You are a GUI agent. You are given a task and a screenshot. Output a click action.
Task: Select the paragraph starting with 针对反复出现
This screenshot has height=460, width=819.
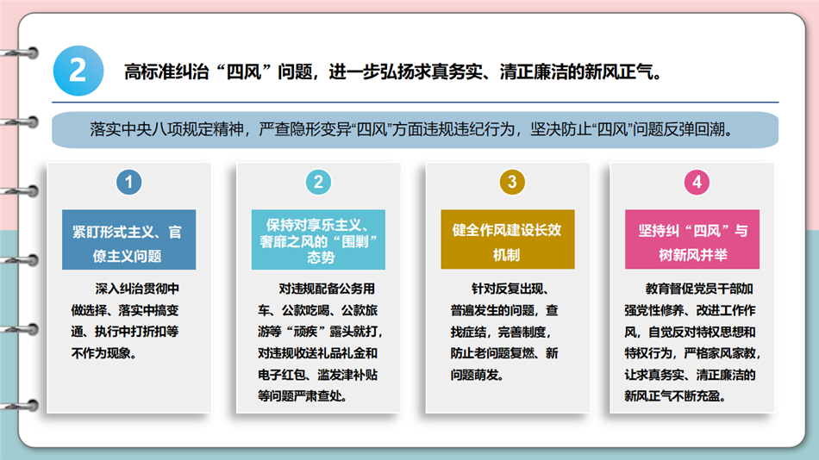(508, 331)
